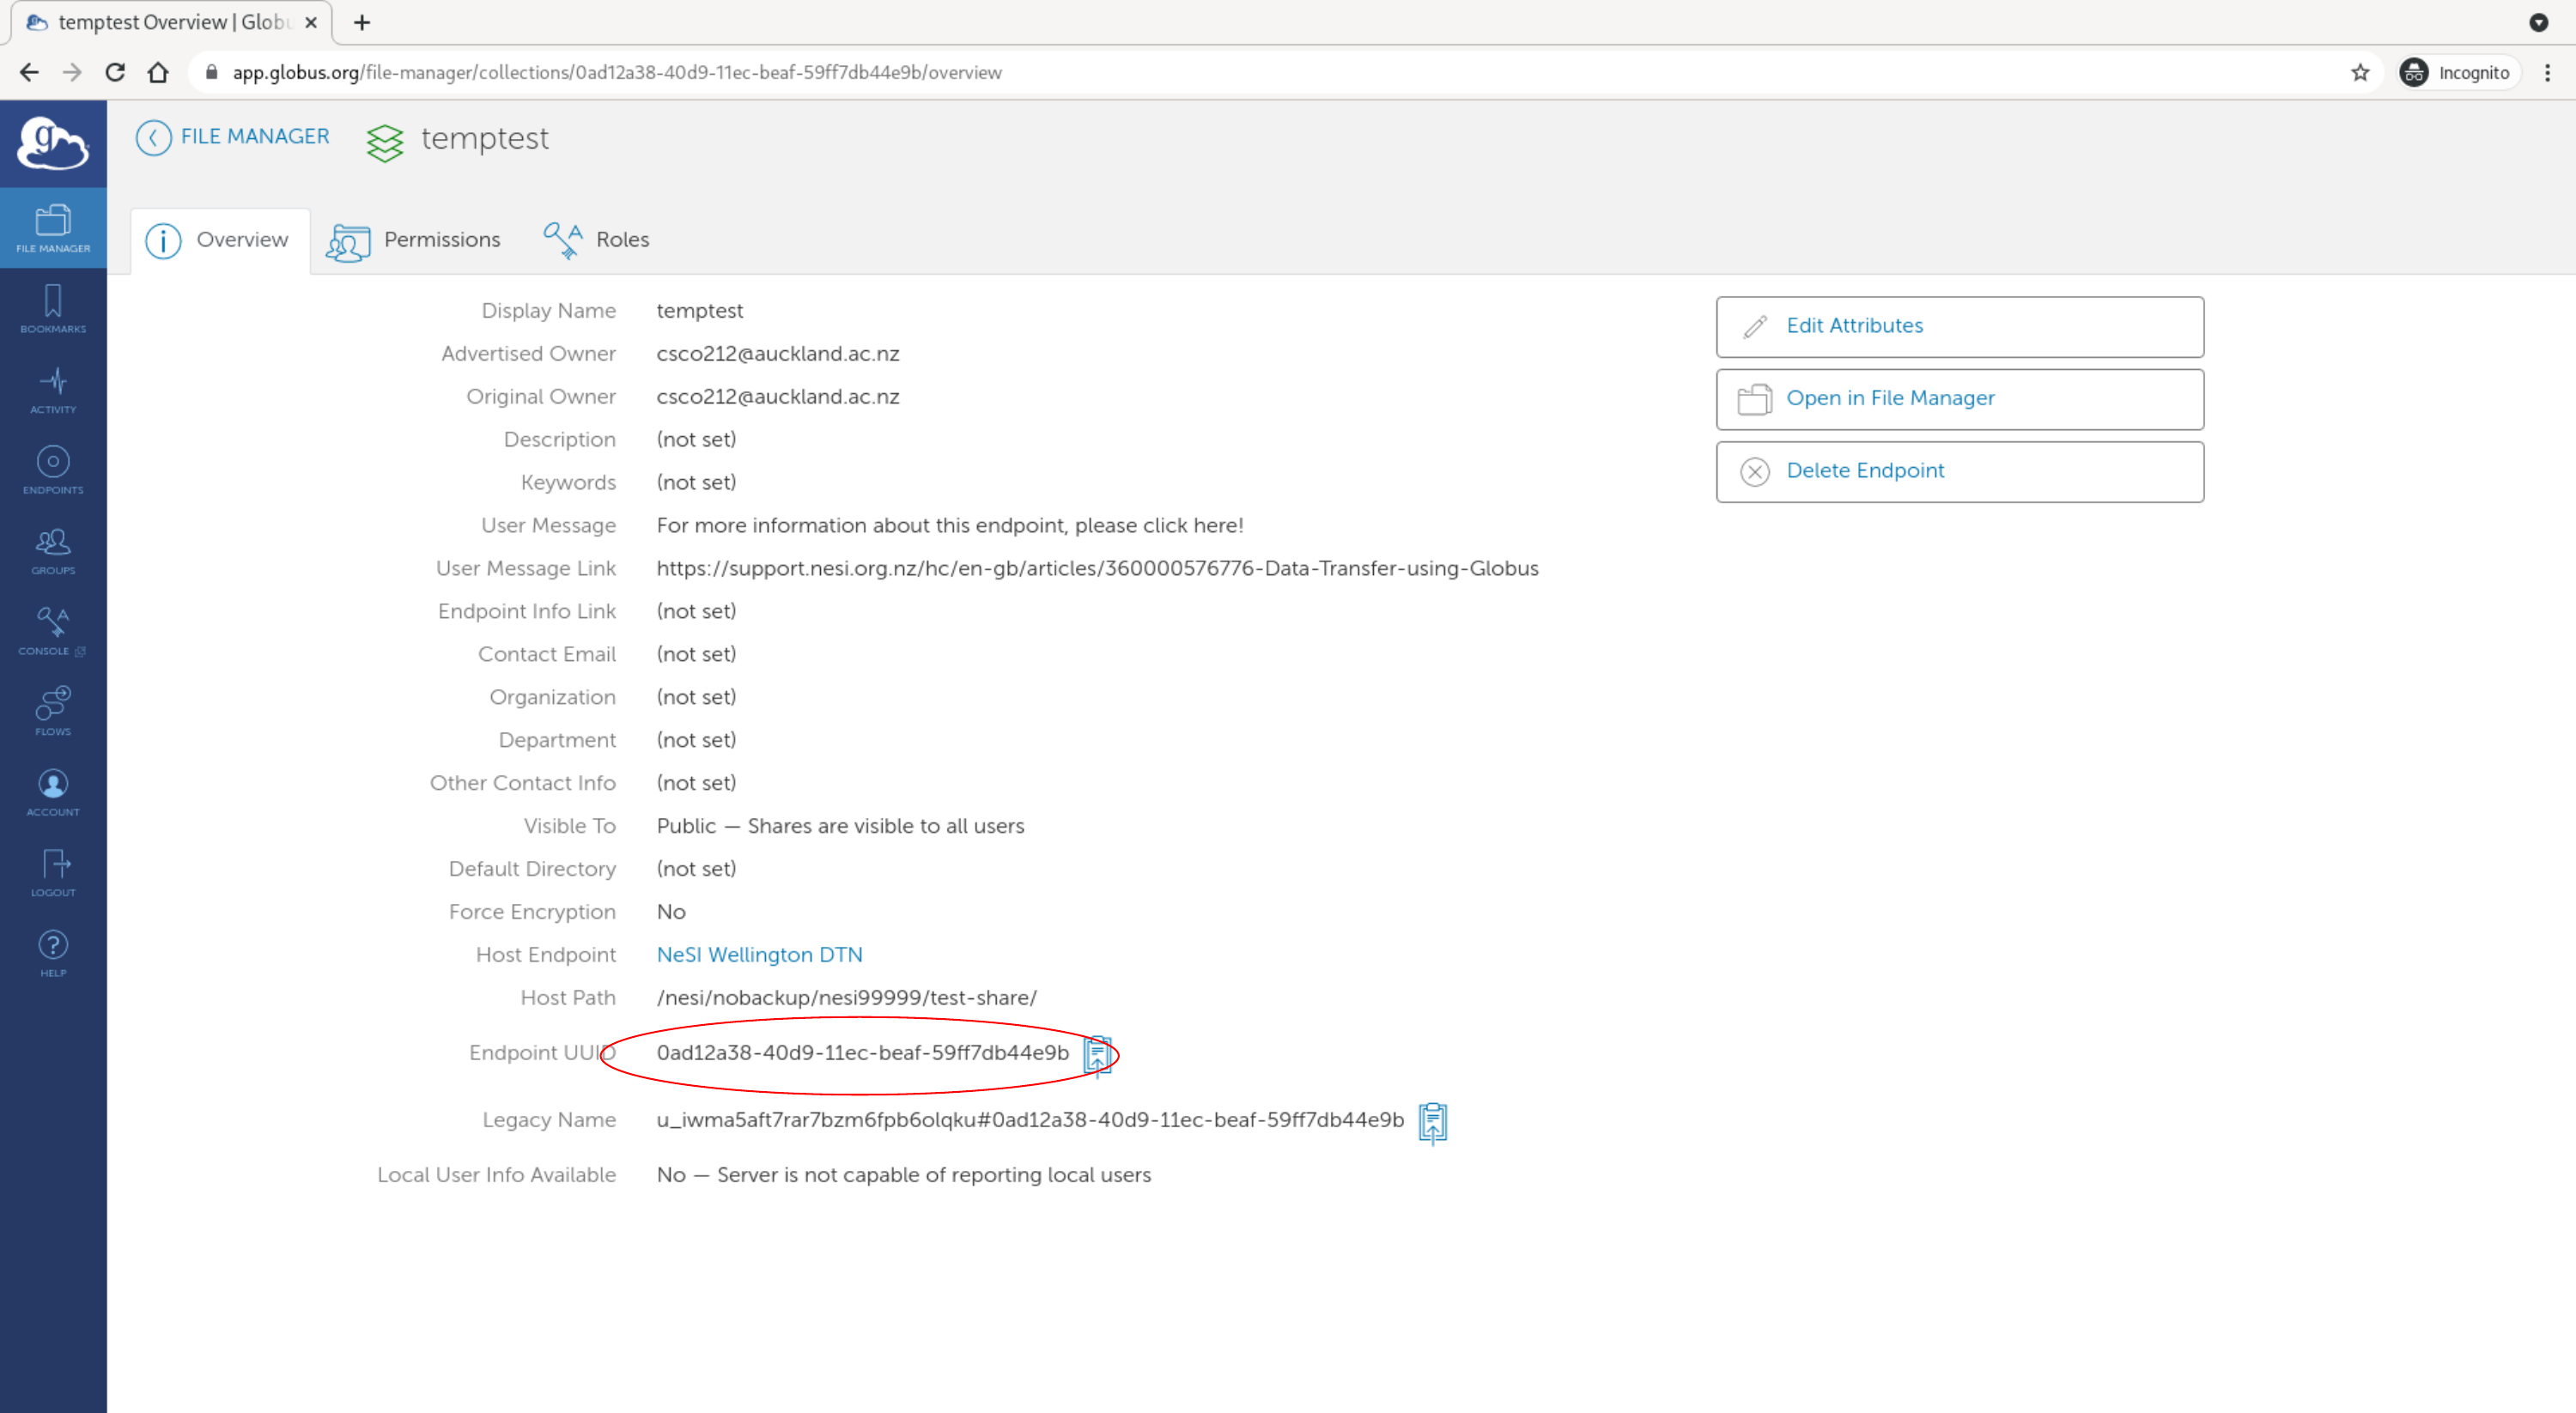
Task: Switch to the Permissions tab
Action: coord(414,240)
